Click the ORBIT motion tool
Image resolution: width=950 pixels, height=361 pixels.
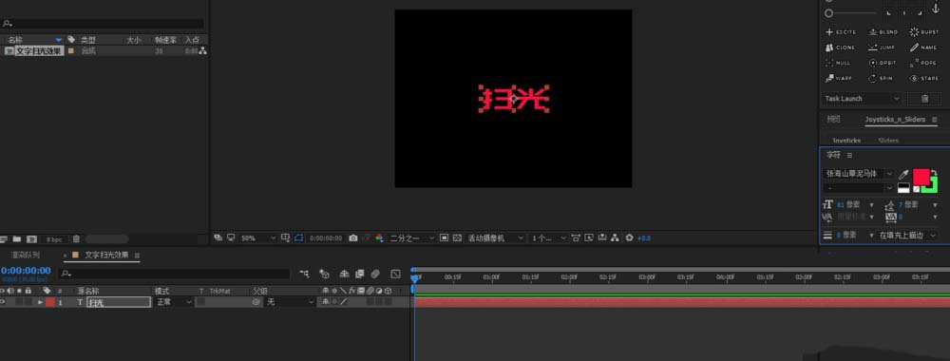(883, 63)
